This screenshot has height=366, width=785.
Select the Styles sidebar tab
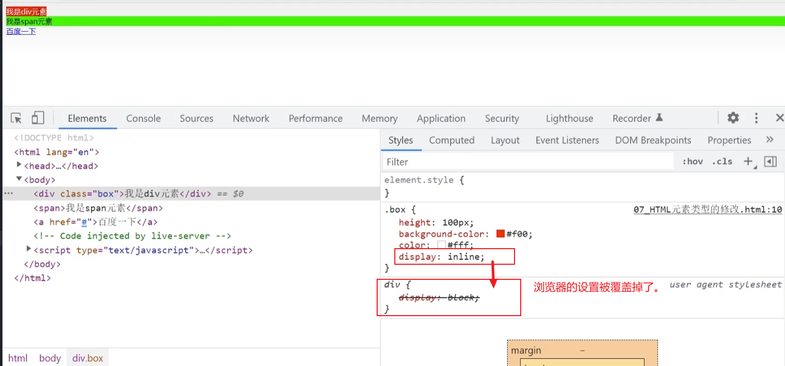401,140
